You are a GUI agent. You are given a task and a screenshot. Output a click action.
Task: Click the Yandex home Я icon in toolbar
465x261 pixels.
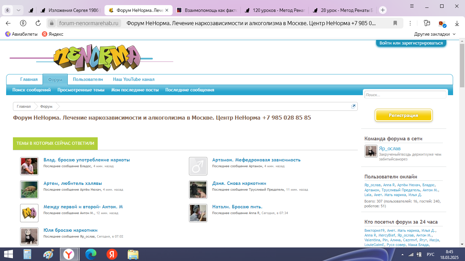click(x=23, y=23)
